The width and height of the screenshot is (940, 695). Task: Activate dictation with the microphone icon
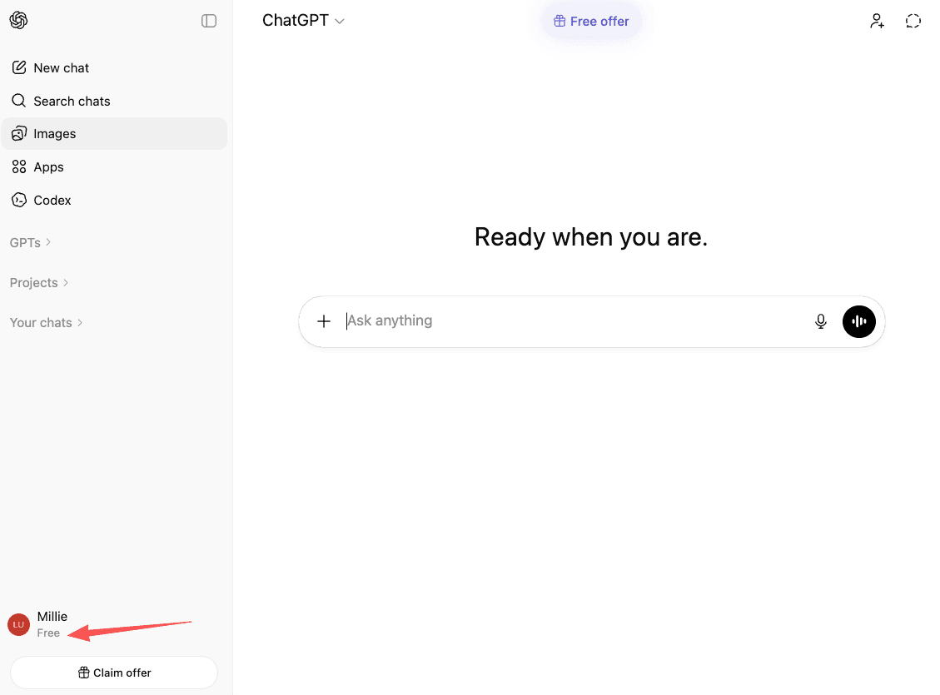tap(821, 321)
